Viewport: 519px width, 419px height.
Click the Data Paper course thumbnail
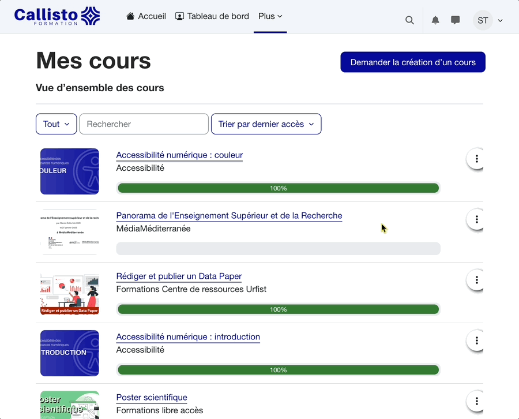tap(70, 293)
